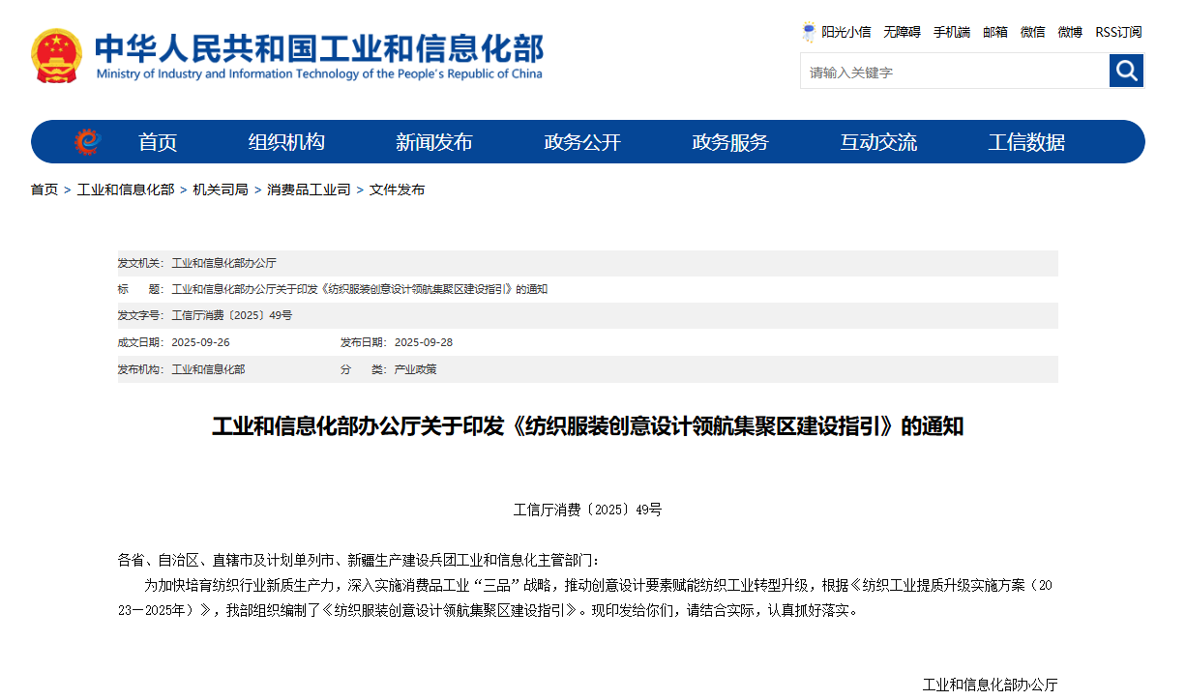Subscribe via the RSS订阅 link
Viewport: 1186px width, 700px height.
click(1118, 32)
